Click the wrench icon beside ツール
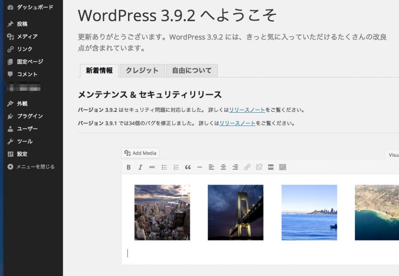 10,142
